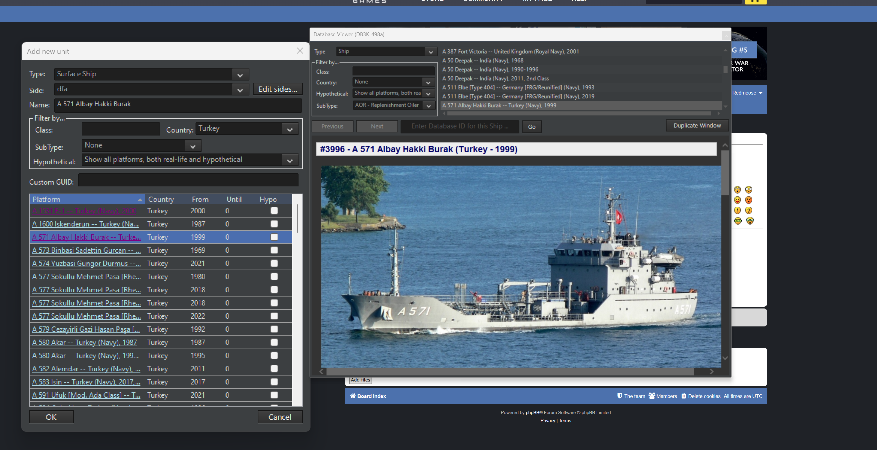Click the green-visor smiley emoticon

pos(737,221)
